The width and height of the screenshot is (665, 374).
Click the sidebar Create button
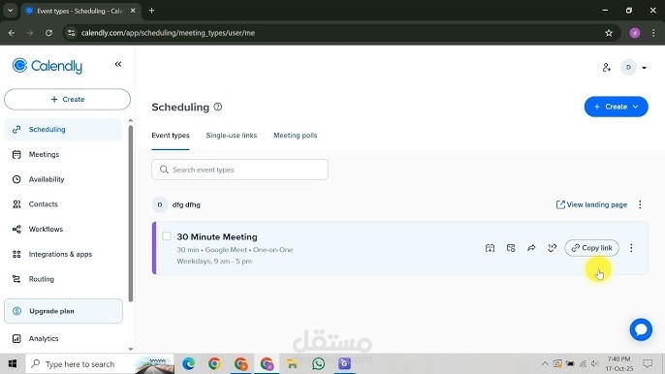pos(68,99)
